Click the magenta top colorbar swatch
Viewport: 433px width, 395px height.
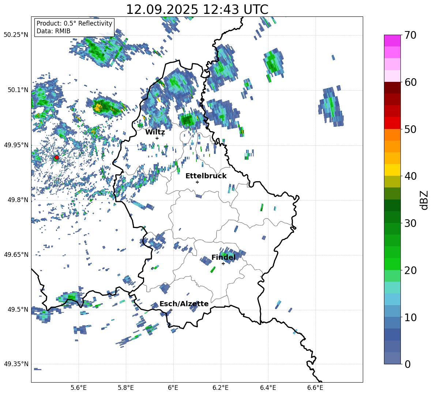coord(392,41)
